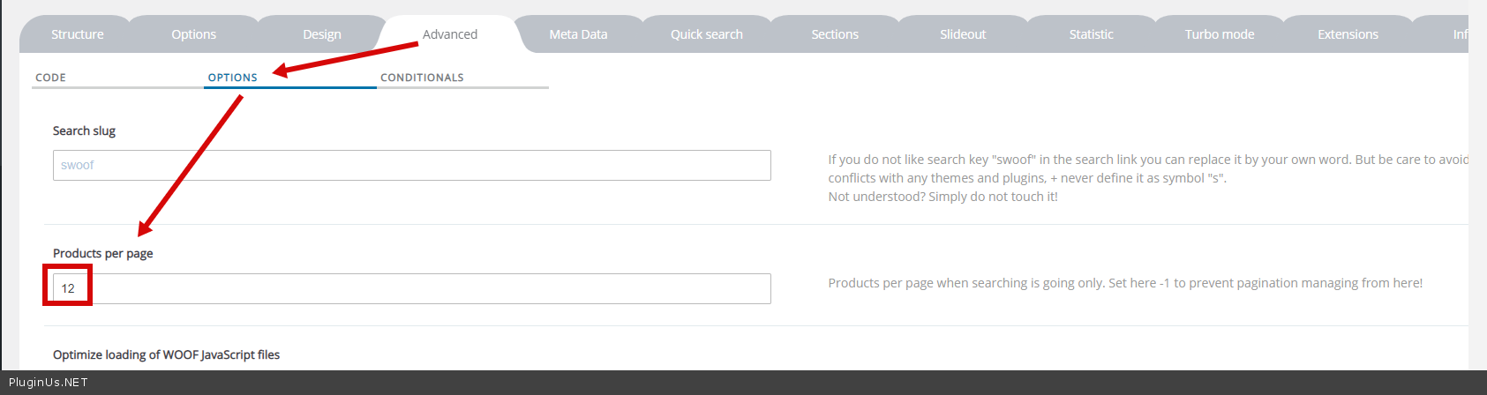The width and height of the screenshot is (1487, 395).
Task: Select the Advanced tab
Action: pos(449,34)
